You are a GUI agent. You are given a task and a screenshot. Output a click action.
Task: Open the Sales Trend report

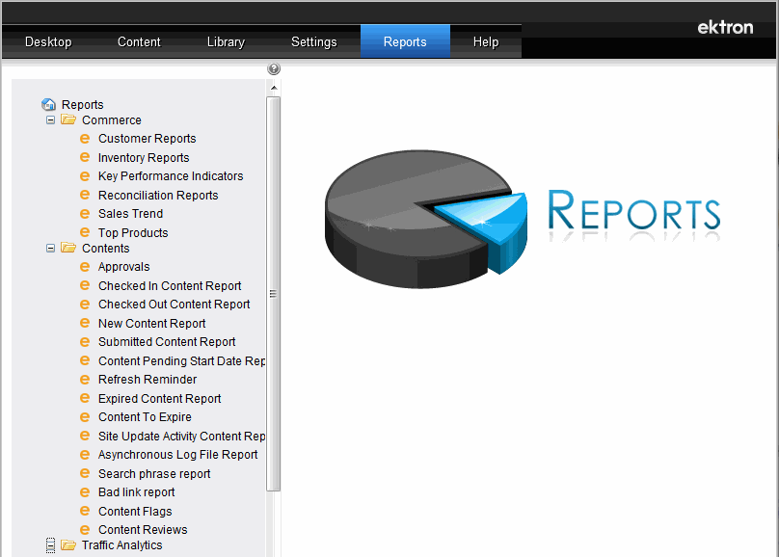131,214
